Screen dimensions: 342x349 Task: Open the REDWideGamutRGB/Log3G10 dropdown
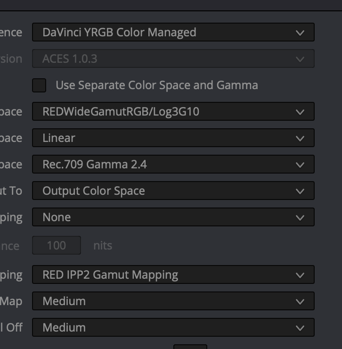click(x=173, y=111)
